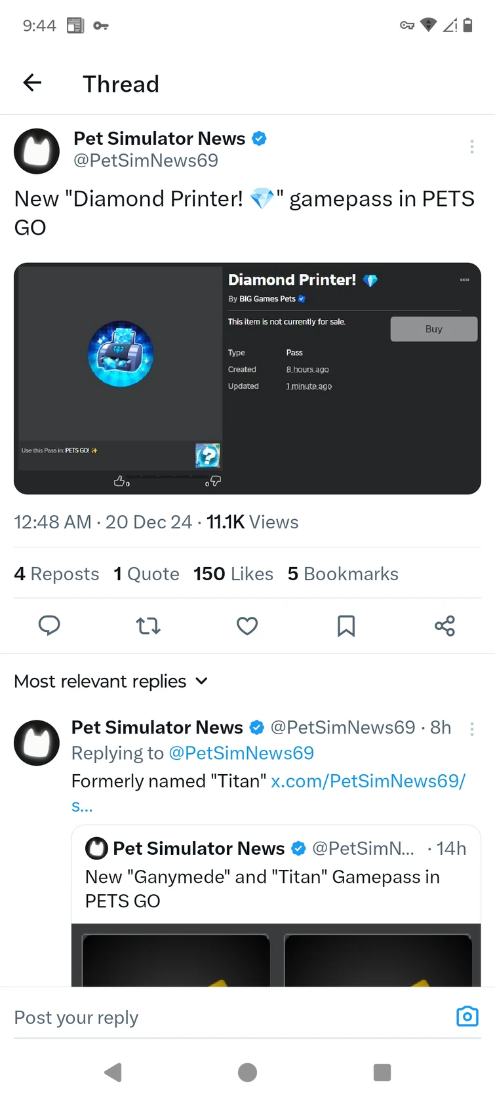Image resolution: width=495 pixels, height=1100 pixels.
Task: Toggle like state on the gamepass thumbs-up
Action: pyautogui.click(x=119, y=480)
